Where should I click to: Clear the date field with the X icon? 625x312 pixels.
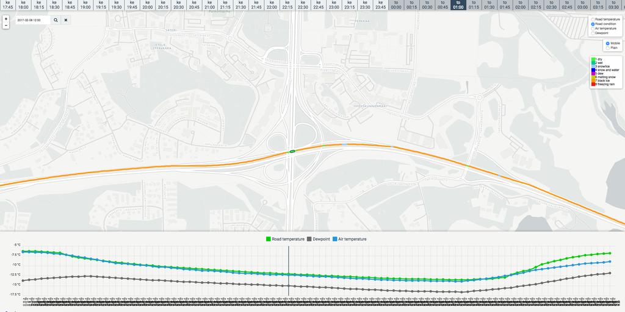click(66, 20)
